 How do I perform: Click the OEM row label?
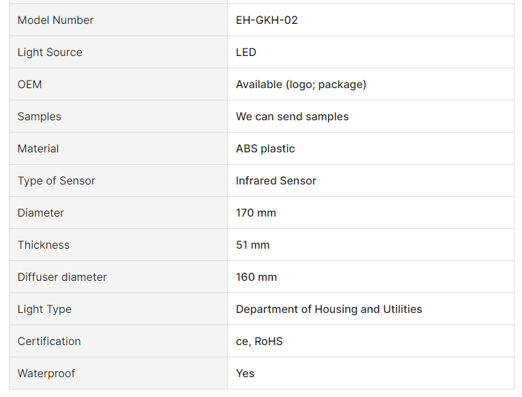pyautogui.click(x=29, y=84)
